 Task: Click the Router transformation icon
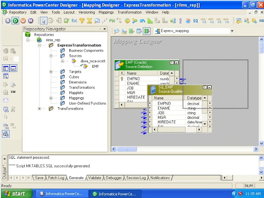[135, 21]
